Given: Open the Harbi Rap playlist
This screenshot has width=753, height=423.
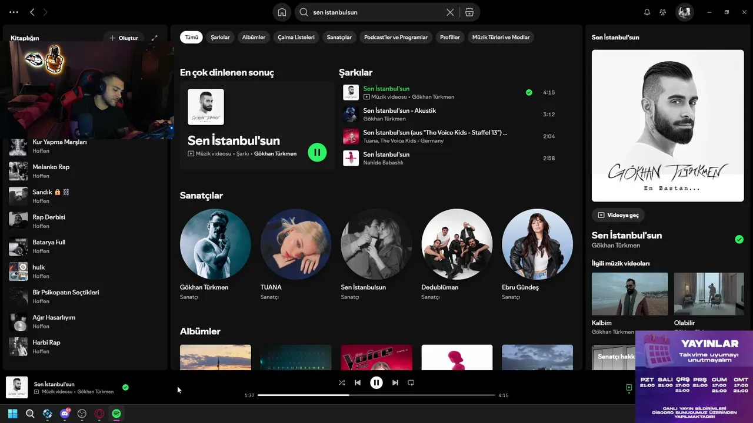Looking at the screenshot, I should pos(86,347).
